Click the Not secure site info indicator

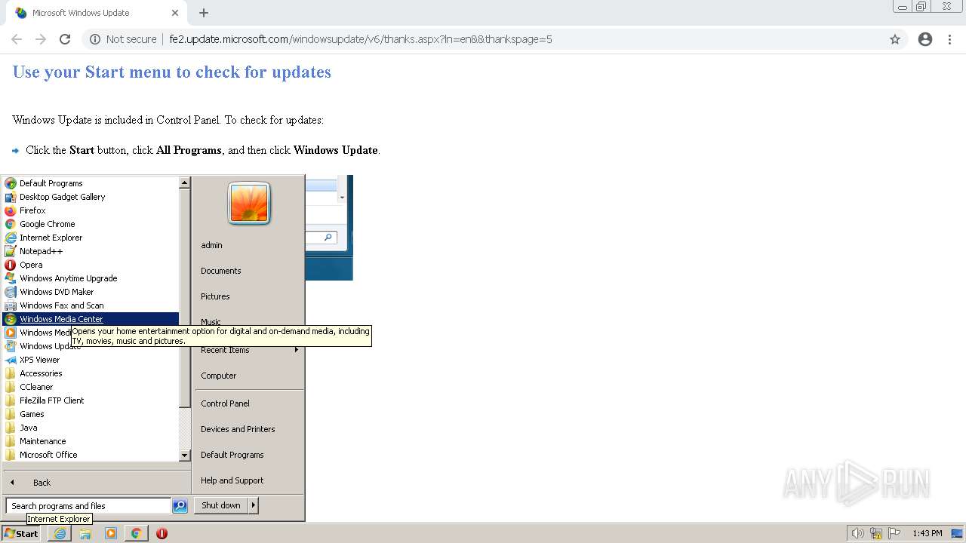click(x=123, y=39)
